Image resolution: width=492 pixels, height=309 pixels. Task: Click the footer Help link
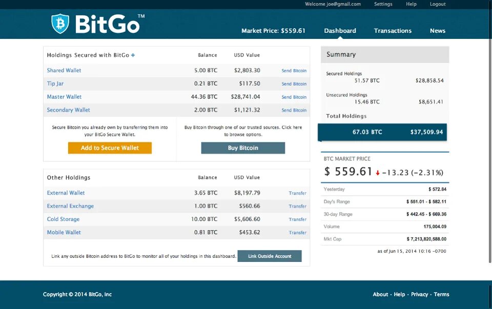pos(399,294)
